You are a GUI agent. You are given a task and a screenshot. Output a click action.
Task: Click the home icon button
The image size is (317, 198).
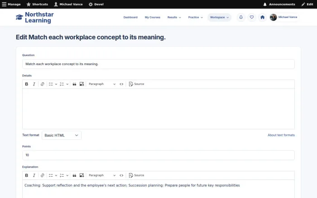(262, 17)
